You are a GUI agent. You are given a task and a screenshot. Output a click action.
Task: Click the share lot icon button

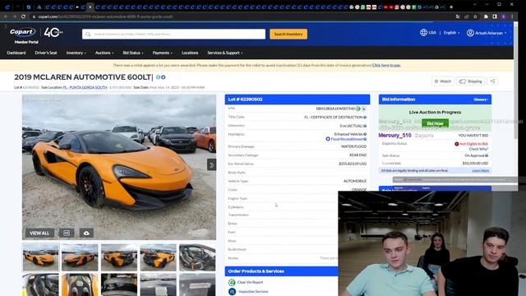coord(492,81)
